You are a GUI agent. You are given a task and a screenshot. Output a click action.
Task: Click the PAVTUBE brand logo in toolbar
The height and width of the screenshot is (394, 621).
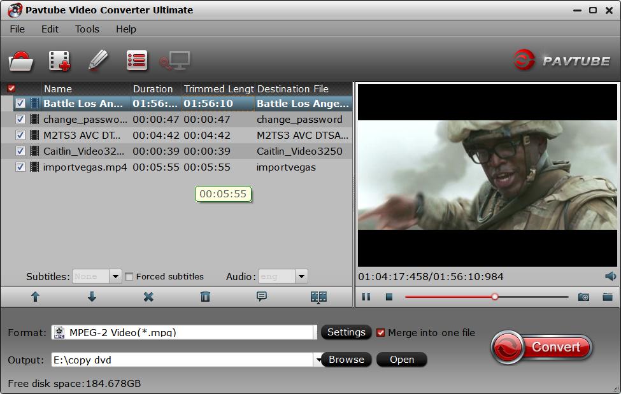tap(562, 60)
